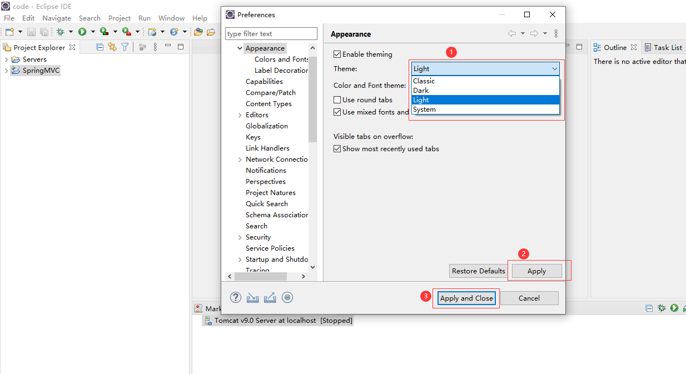The image size is (686, 374).
Task: Expand the Editors tree node
Action: click(x=240, y=115)
